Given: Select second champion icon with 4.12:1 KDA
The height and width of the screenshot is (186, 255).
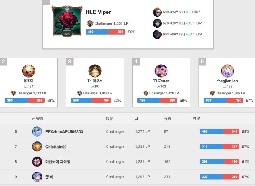Looking at the screenshot, I should click(x=157, y=23).
